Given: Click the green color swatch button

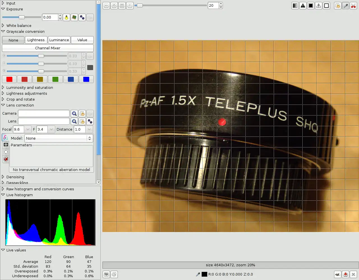Looking at the screenshot, I should point(55,79).
